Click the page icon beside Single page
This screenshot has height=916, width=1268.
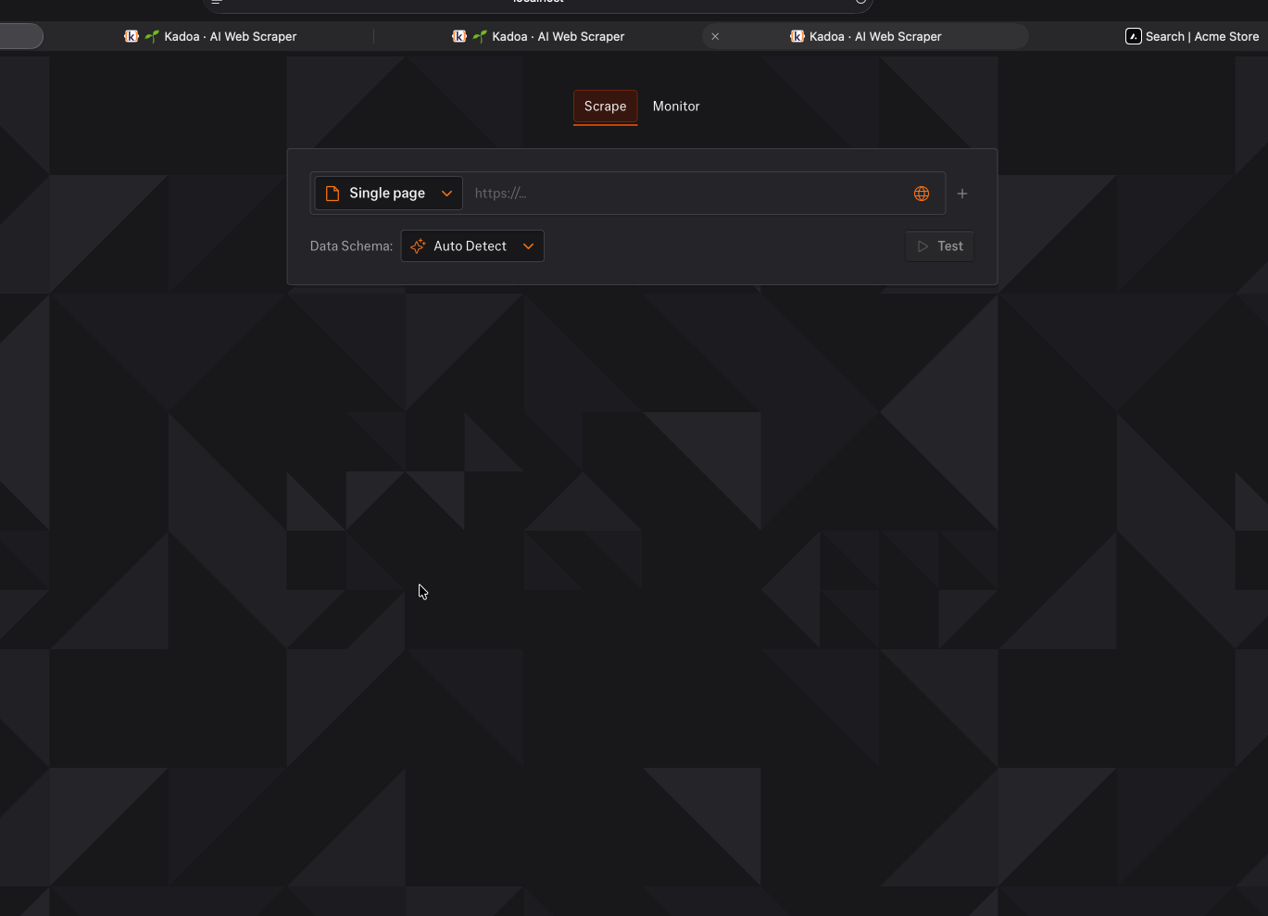333,194
